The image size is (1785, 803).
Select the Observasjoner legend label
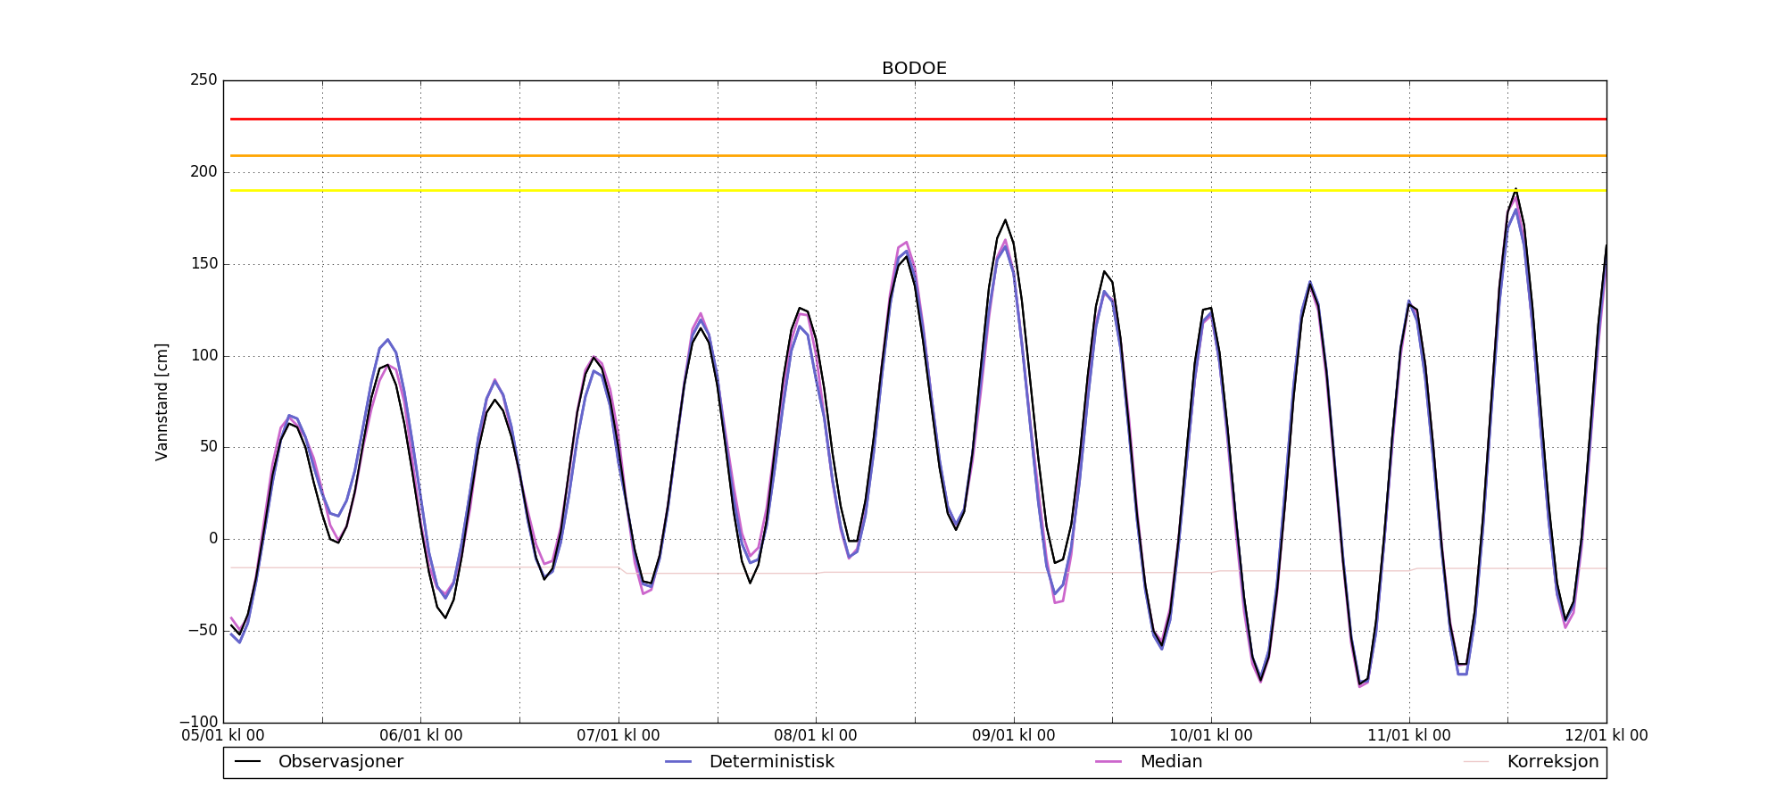coord(340,762)
